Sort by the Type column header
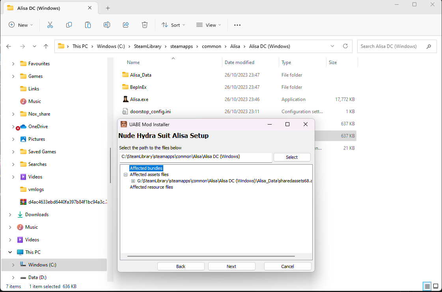442x292 pixels. 286,62
